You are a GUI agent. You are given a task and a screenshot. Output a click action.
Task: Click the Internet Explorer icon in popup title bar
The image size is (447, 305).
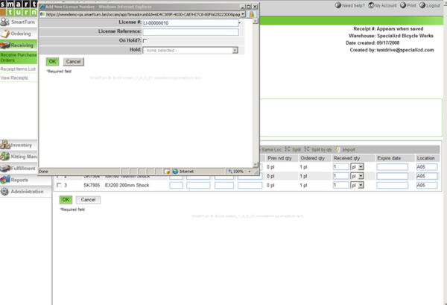[x=42, y=7]
